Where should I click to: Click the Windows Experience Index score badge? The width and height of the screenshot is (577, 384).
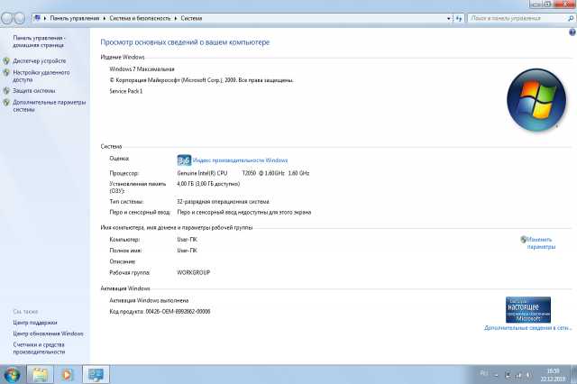pos(184,160)
